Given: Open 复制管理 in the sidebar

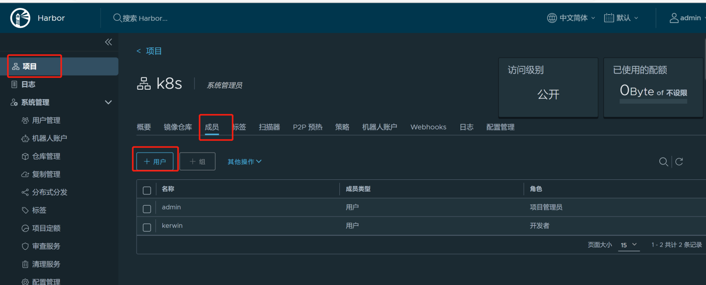Looking at the screenshot, I should point(46,174).
